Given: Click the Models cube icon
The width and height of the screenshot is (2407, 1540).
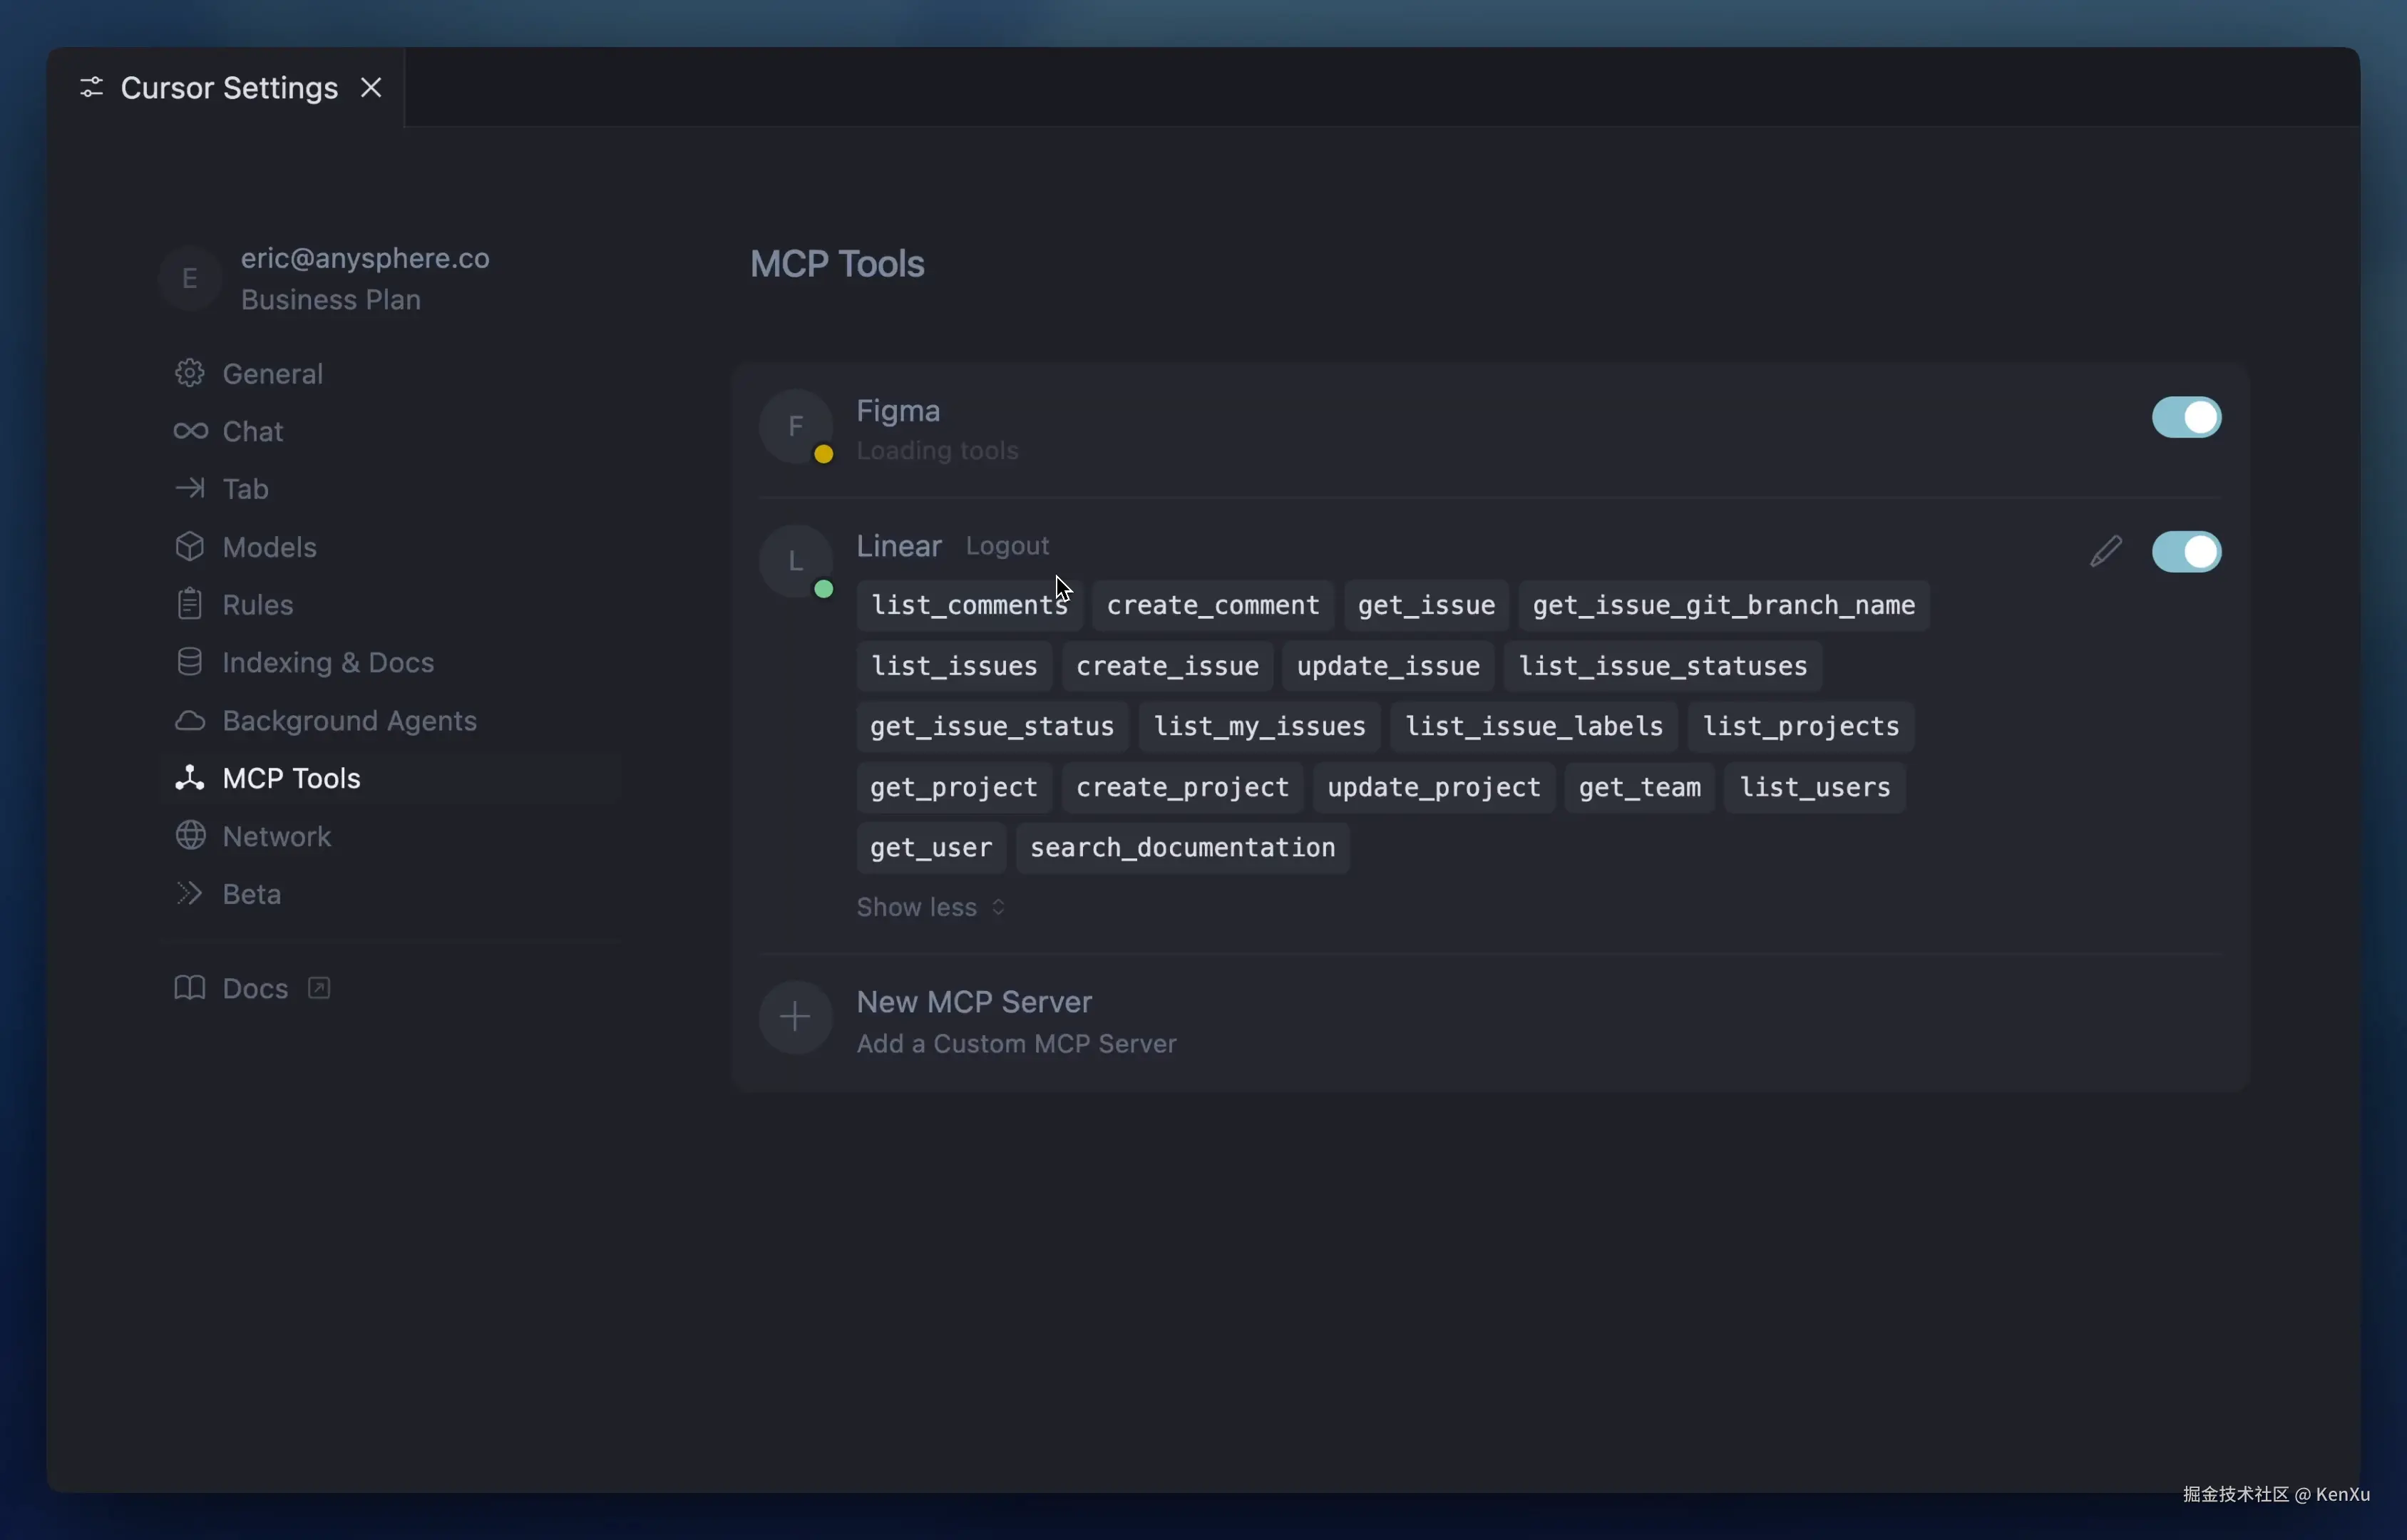Looking at the screenshot, I should pos(190,547).
